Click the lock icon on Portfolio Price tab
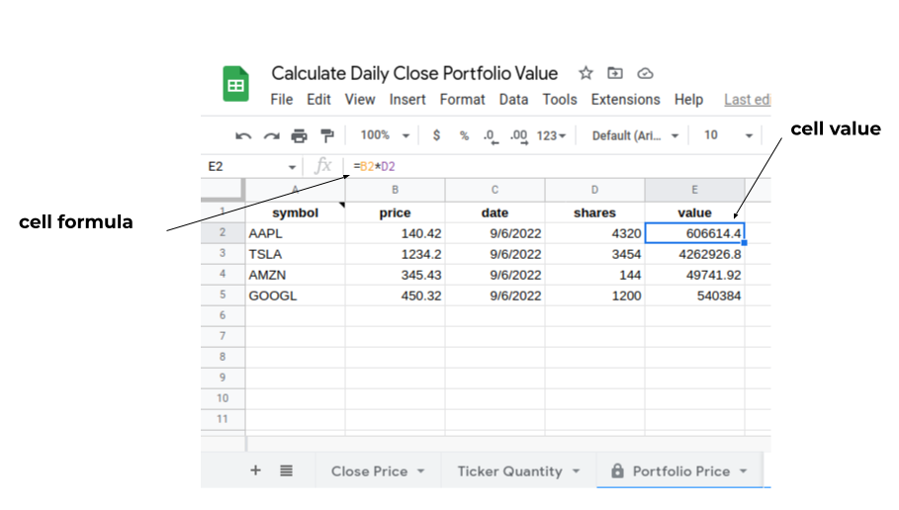The image size is (899, 510). 617,470
